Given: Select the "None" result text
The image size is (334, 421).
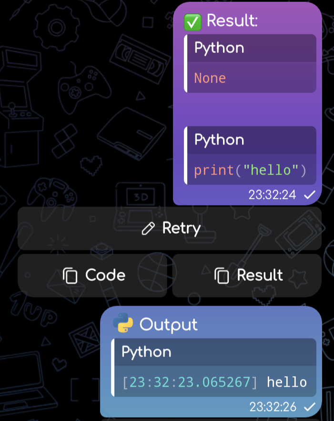Looking at the screenshot, I should tap(210, 78).
